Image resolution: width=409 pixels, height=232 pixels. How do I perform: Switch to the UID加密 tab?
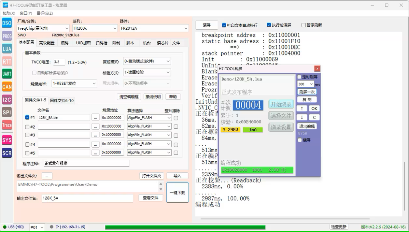pyautogui.click(x=83, y=43)
